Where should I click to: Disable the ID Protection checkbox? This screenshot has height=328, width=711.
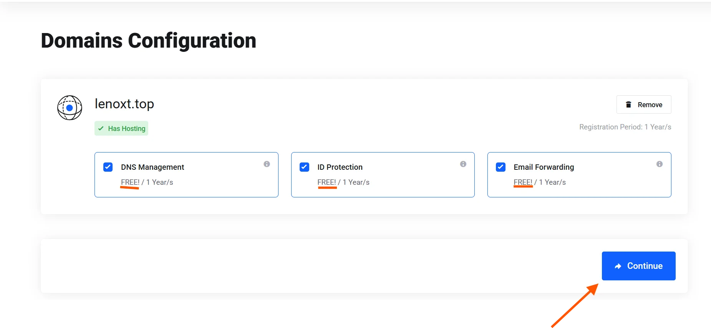(x=304, y=167)
